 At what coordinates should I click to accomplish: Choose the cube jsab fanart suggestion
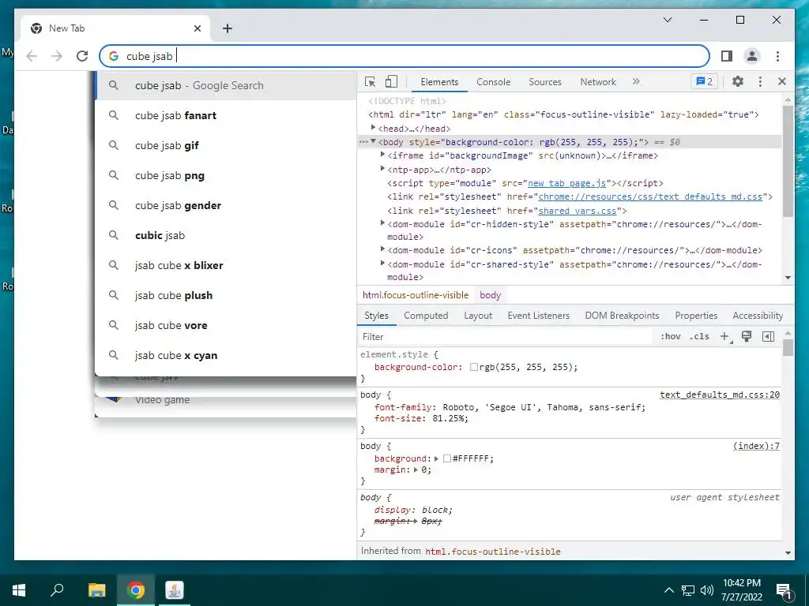click(x=226, y=115)
